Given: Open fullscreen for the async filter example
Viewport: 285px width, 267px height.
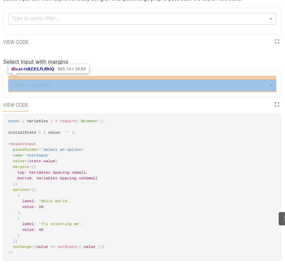Looking at the screenshot, I should [277, 42].
